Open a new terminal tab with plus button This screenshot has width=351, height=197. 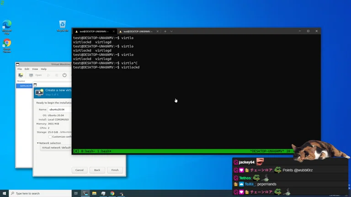point(165,31)
